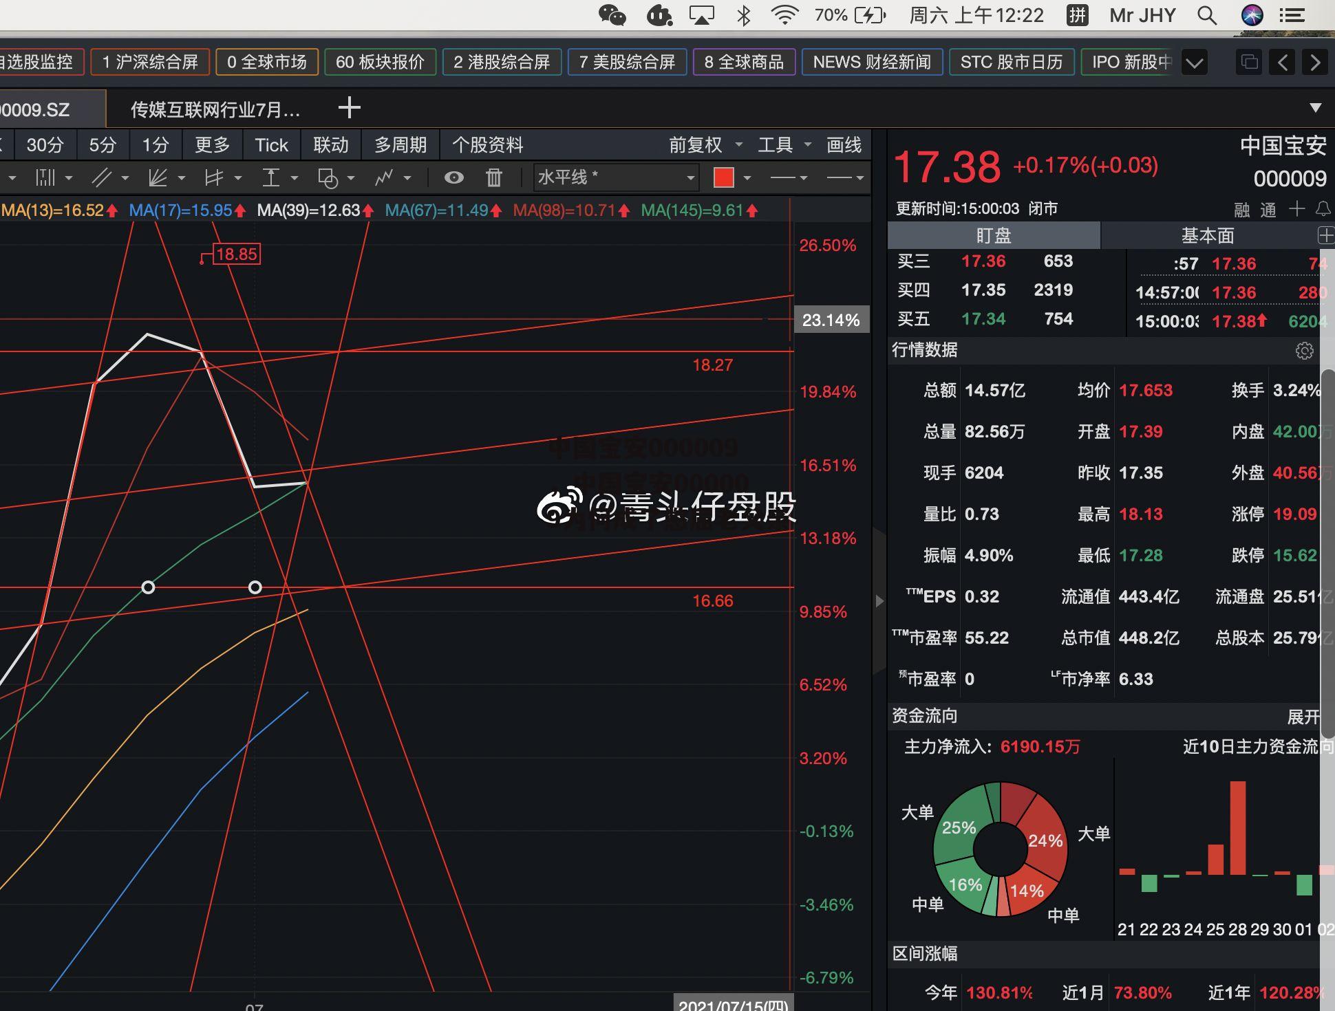Switch to 1 沪深综合屏 workspace

150,63
